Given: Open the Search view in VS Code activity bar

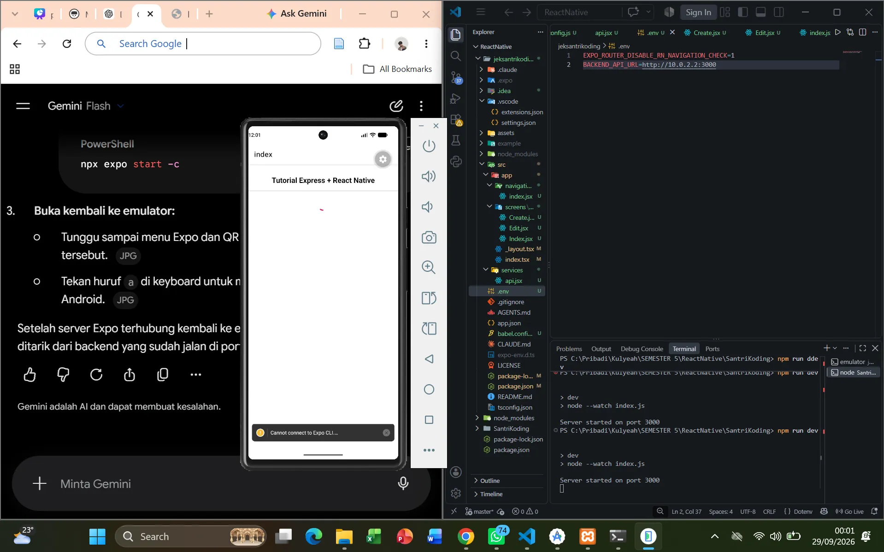Looking at the screenshot, I should 455,56.
